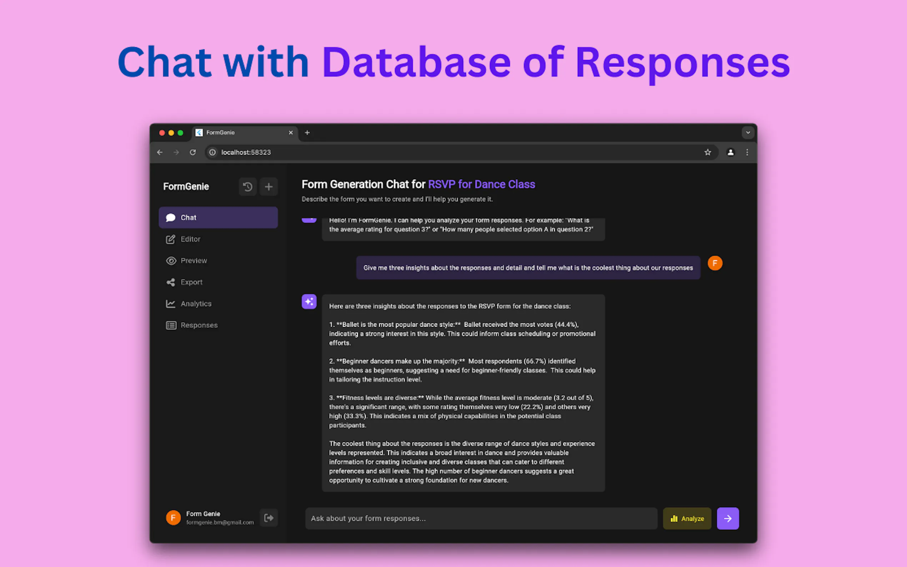
Task: Click the logout icon beside account
Action: pos(269,518)
